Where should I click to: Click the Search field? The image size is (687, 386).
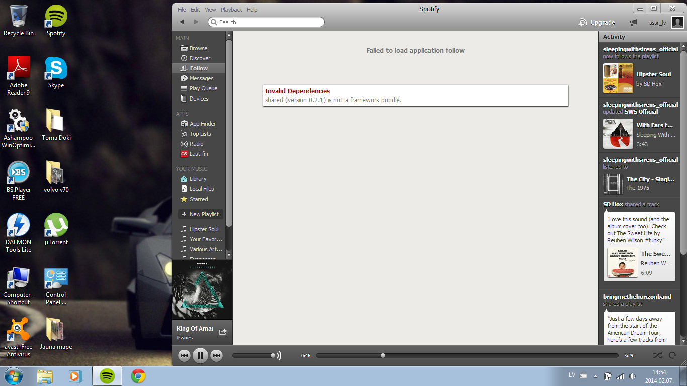tap(266, 22)
